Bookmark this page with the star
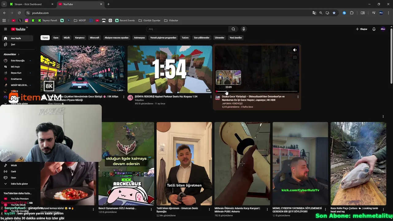 tap(334, 13)
